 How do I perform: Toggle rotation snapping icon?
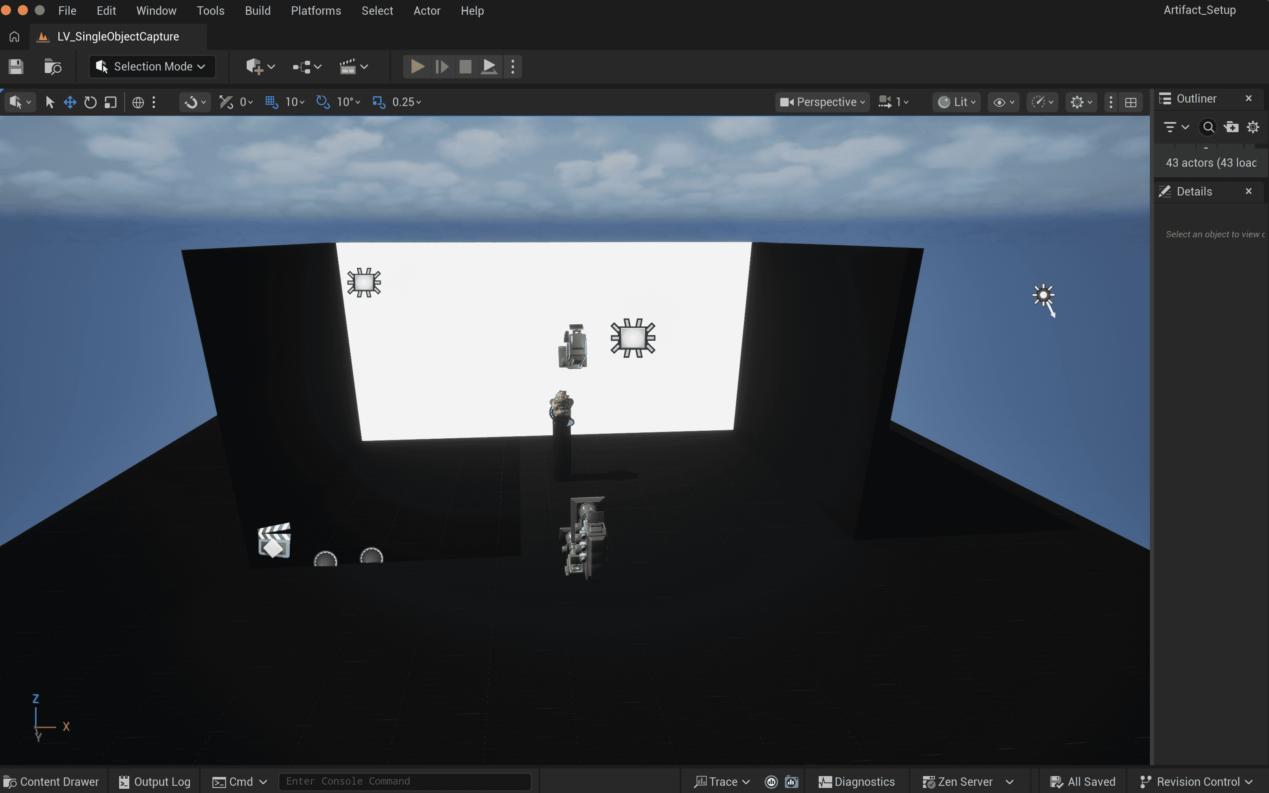tap(323, 102)
